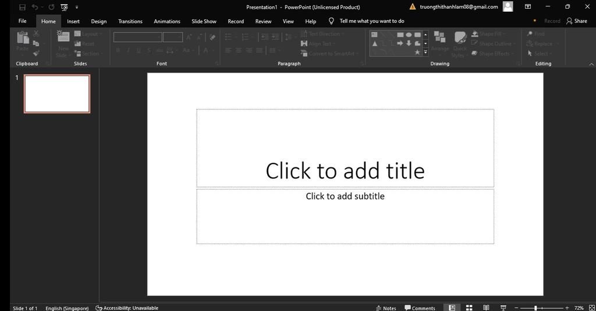Click Find in Editing group
Screen dimensions: 596x311
click(535, 34)
